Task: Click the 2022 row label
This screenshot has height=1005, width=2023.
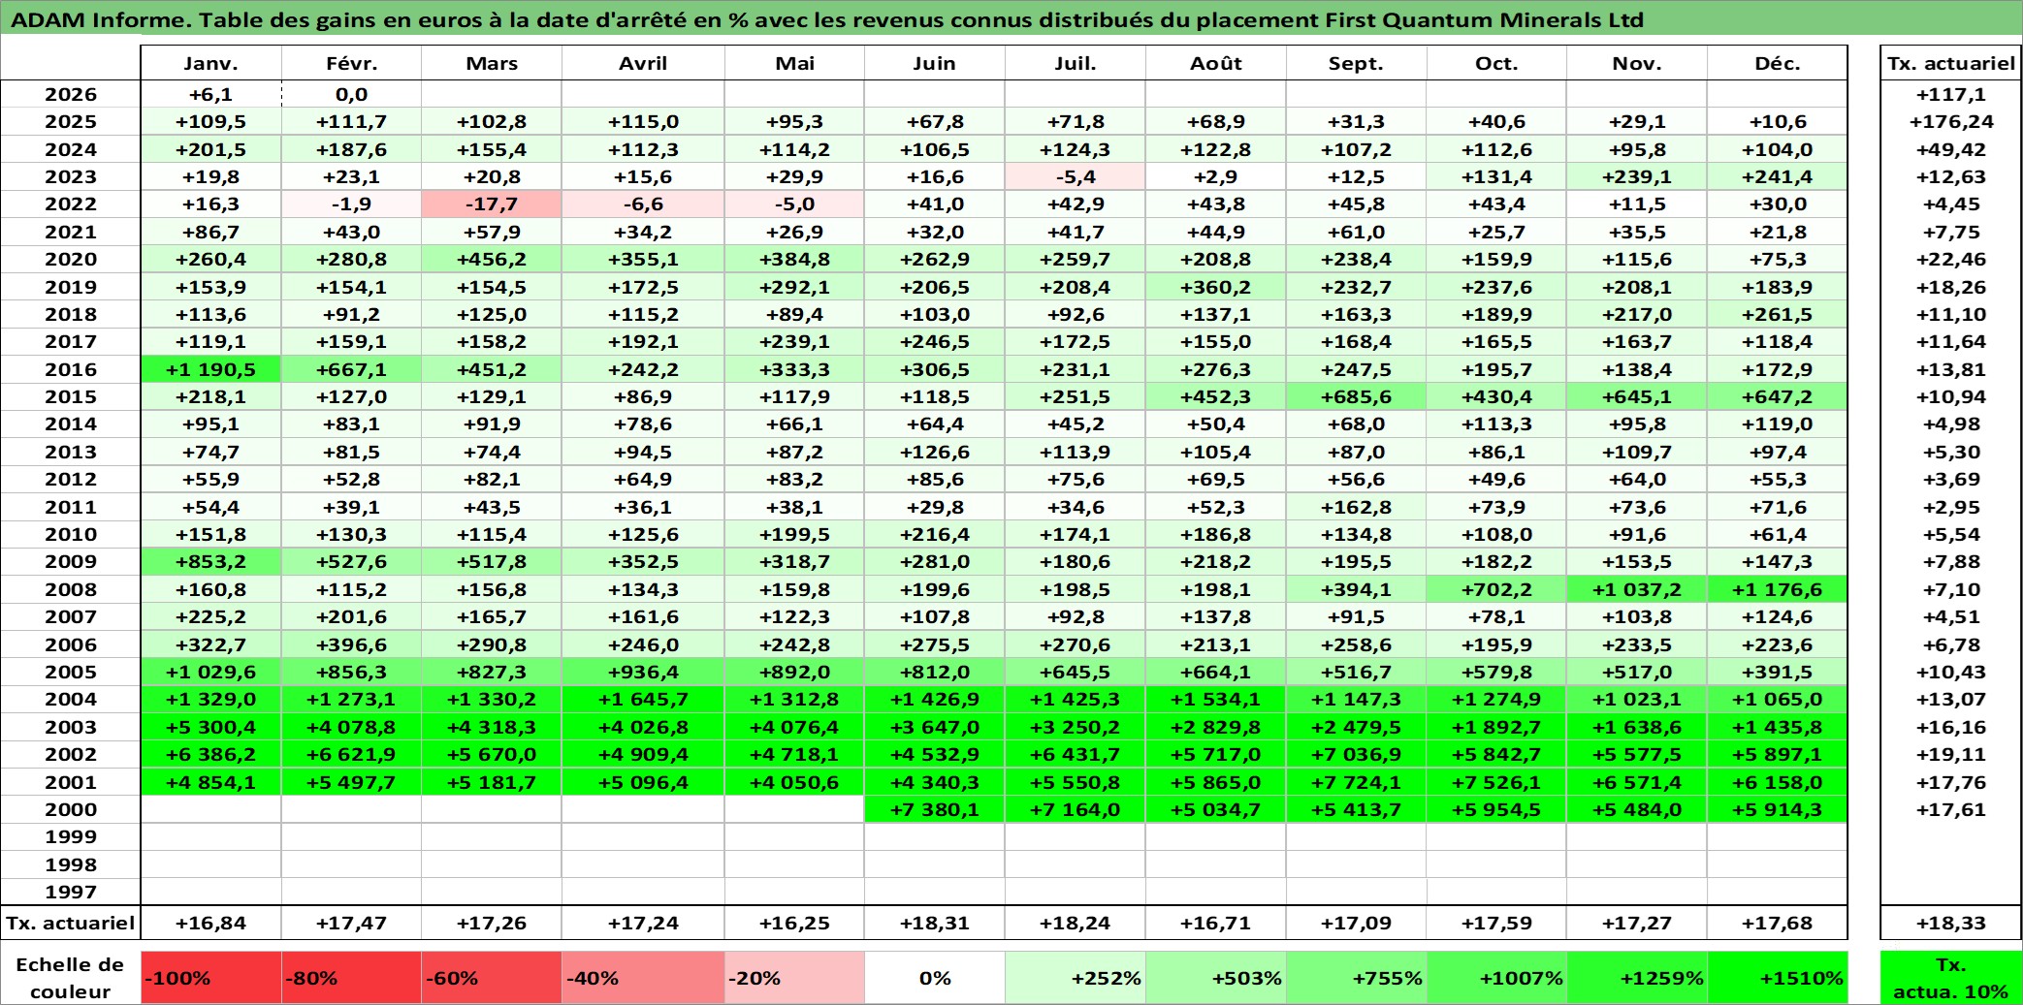Action: click(71, 204)
